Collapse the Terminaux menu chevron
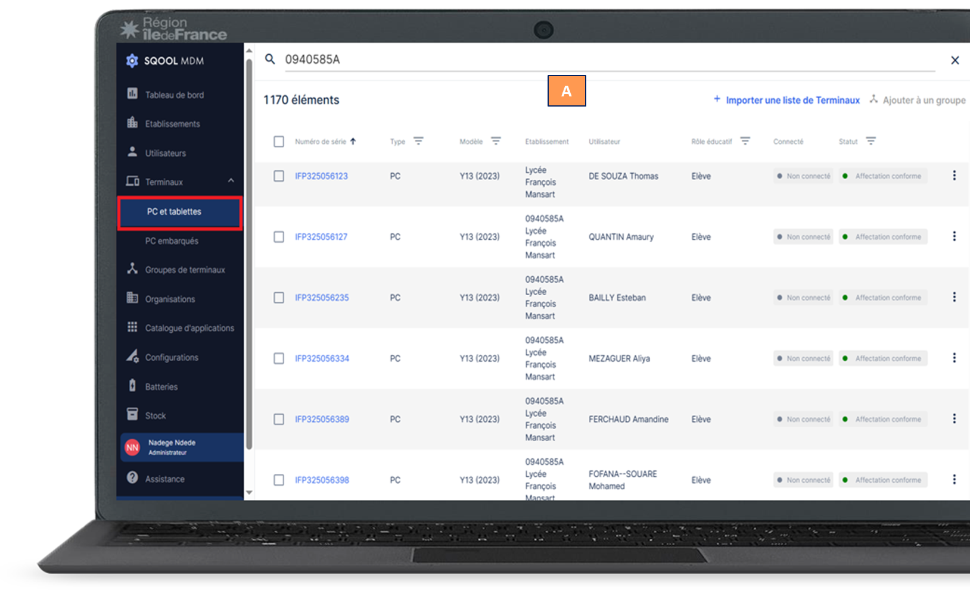The width and height of the screenshot is (970, 597). 231,181
